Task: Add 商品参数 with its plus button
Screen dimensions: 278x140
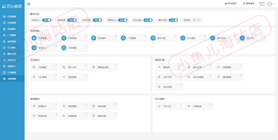Action: click(116, 104)
